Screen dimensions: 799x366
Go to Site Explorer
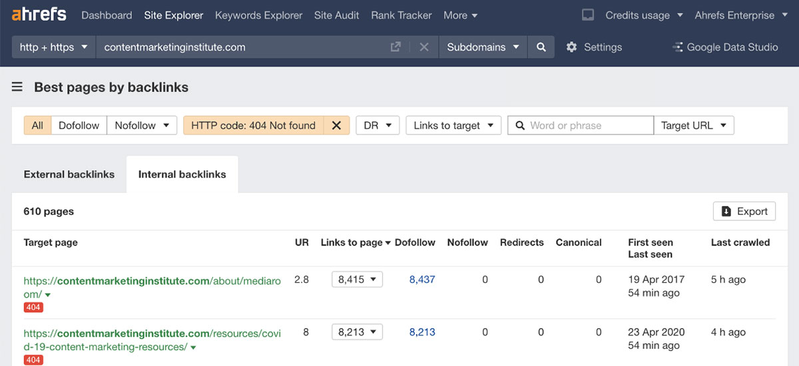[174, 15]
